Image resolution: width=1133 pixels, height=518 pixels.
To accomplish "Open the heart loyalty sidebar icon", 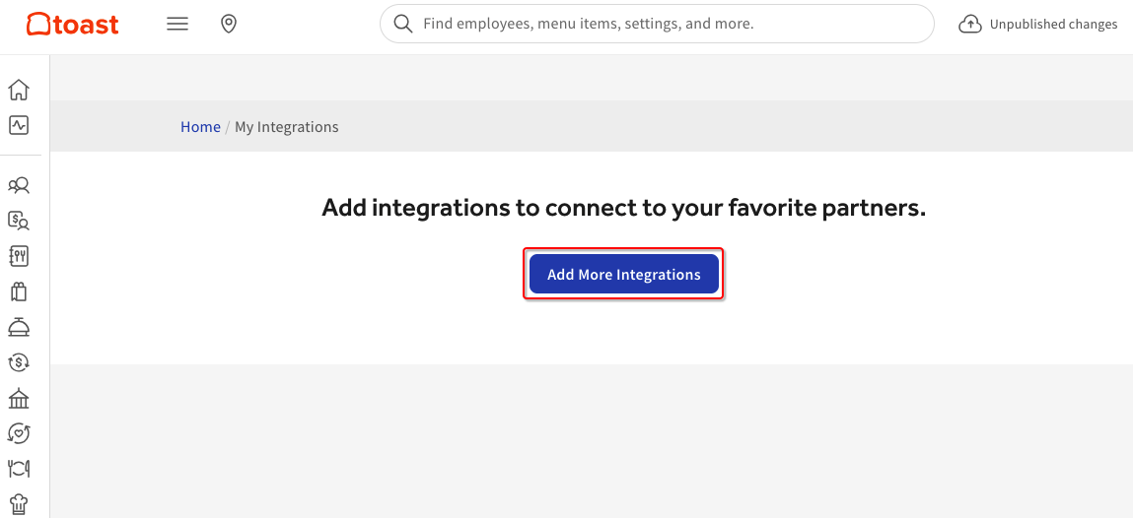I will [x=19, y=433].
